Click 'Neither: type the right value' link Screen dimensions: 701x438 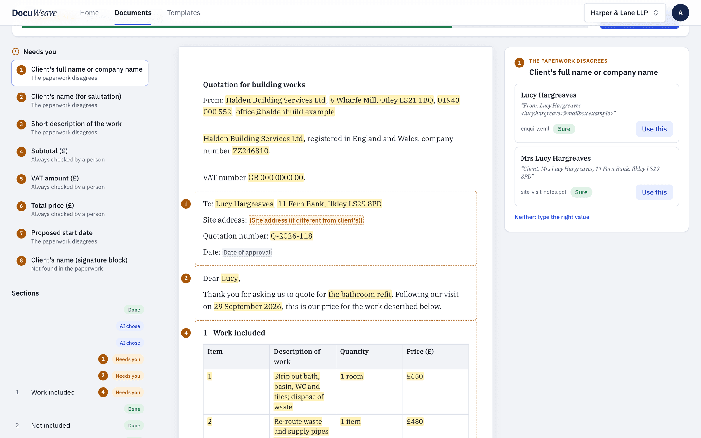point(551,217)
